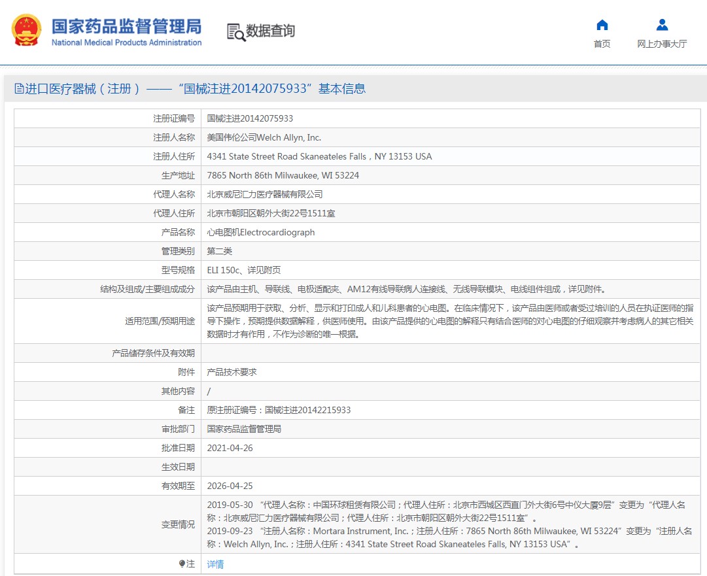
Task: Go to 首页 text link
Action: tap(602, 44)
